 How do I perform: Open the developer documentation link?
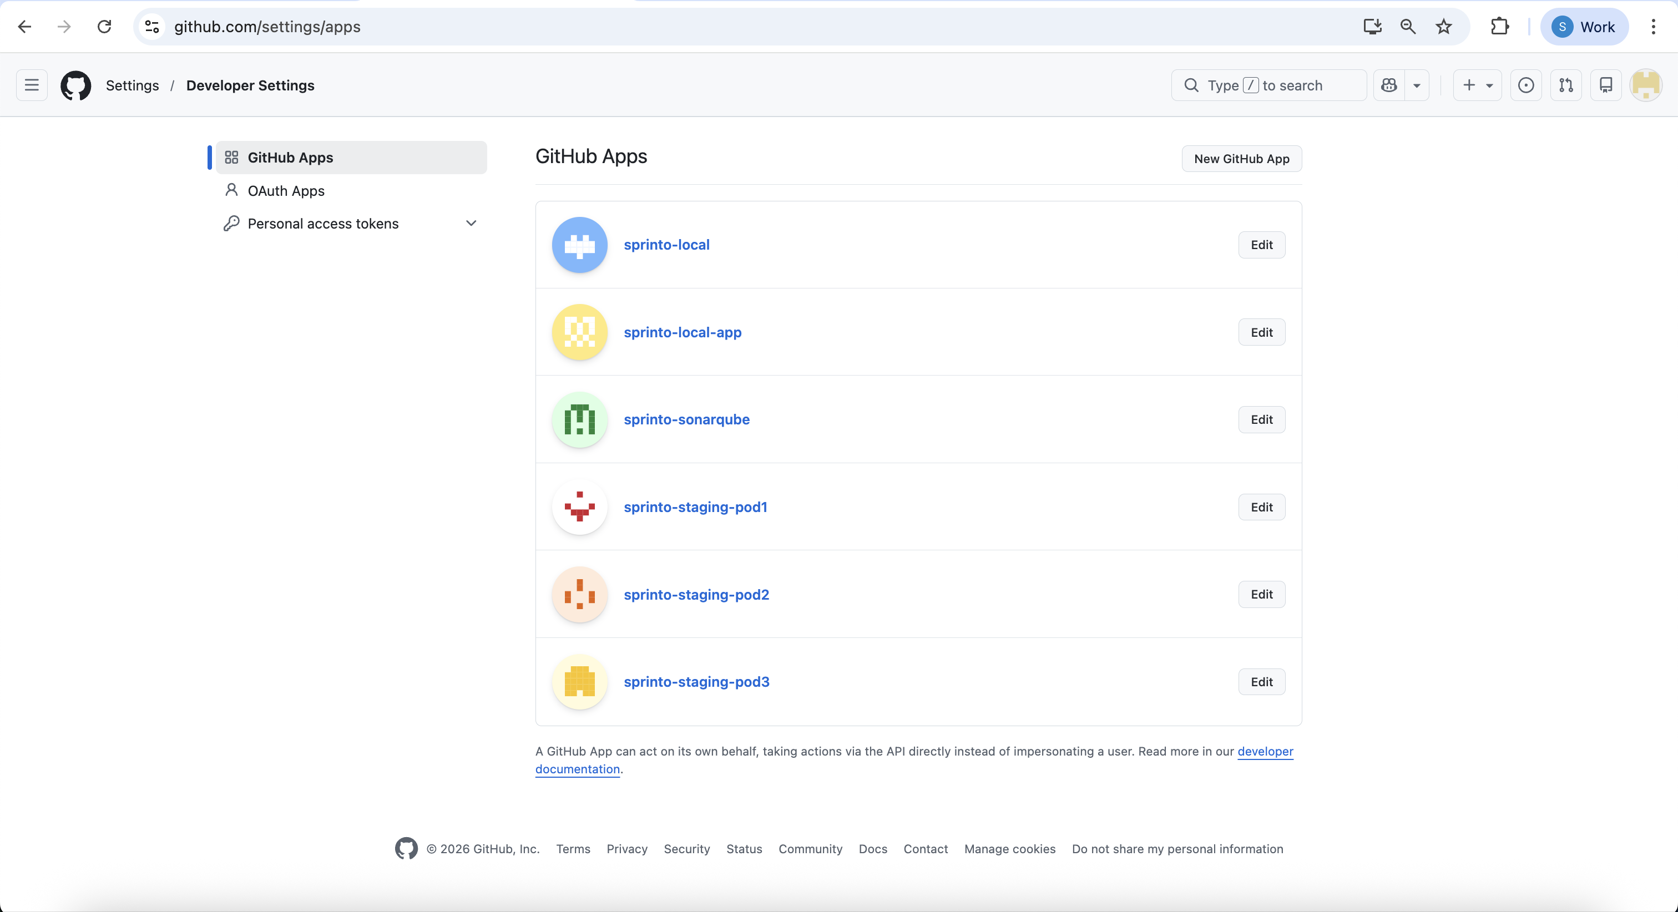1265,751
